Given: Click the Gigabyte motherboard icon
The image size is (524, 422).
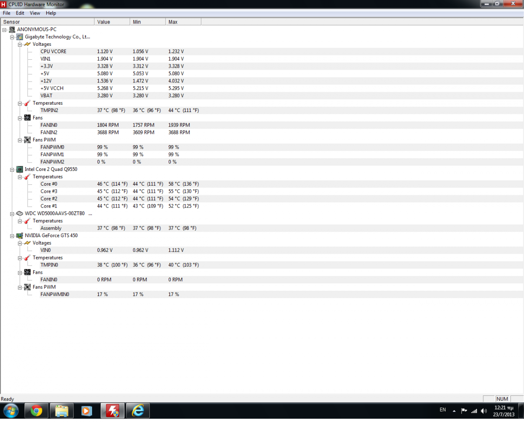Looking at the screenshot, I should 20,37.
